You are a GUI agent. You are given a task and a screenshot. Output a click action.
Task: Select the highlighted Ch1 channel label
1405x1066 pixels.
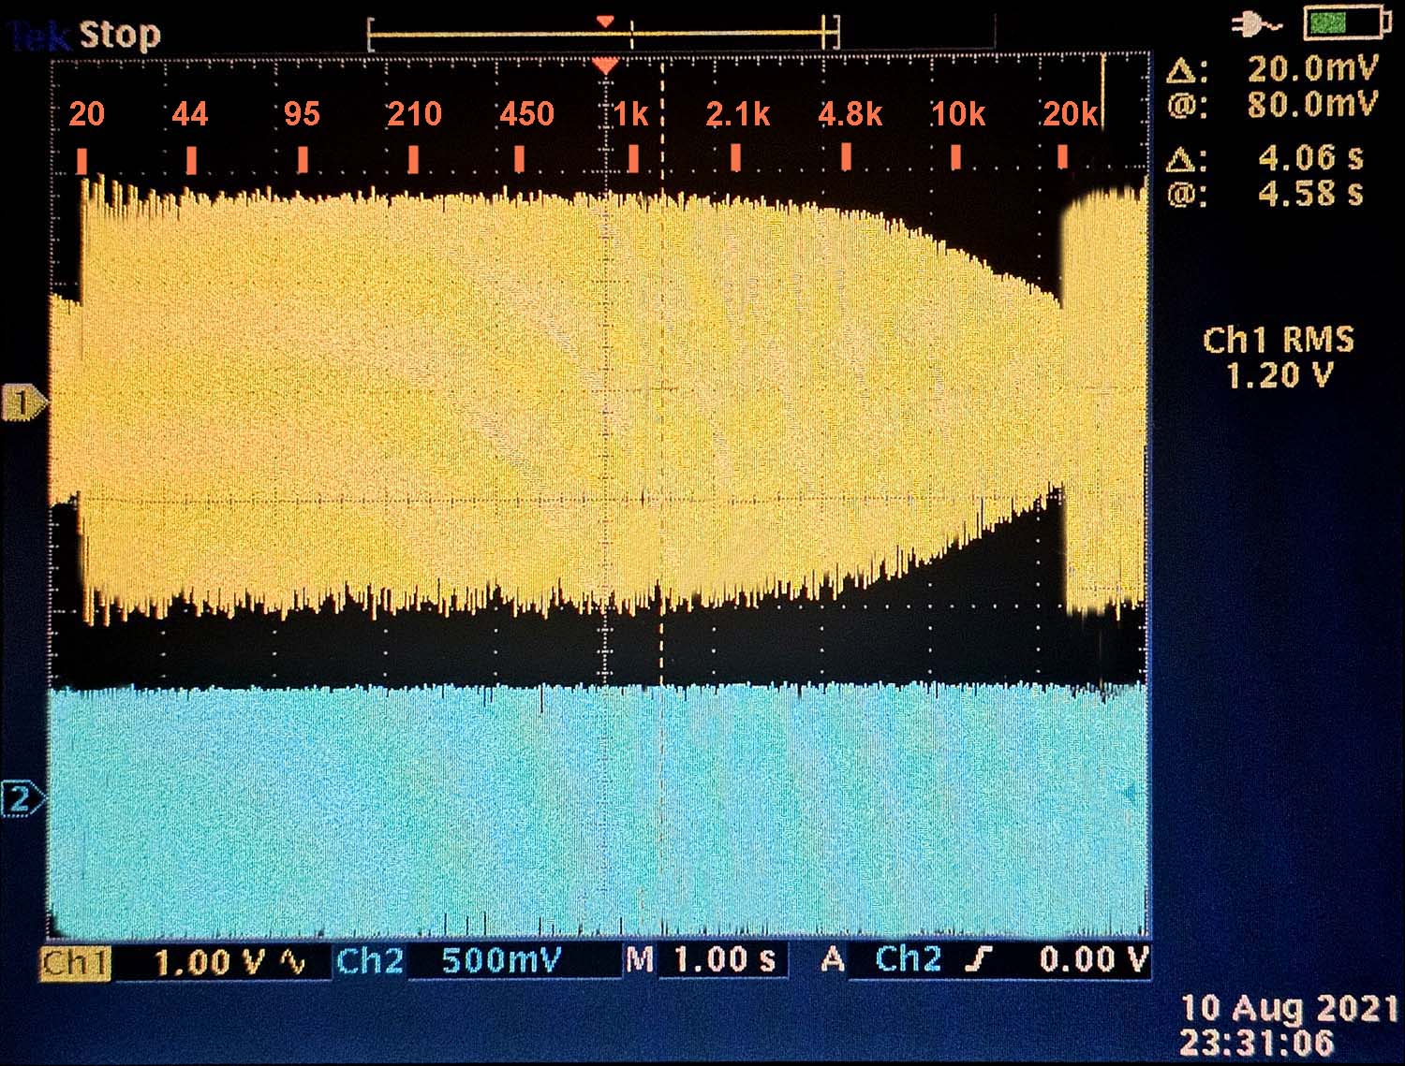point(75,962)
